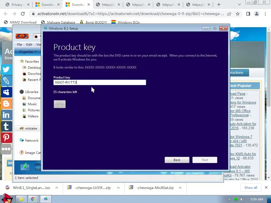The height and width of the screenshot is (203, 271).
Task: Select Network in Explorer sidebar
Action: pyautogui.click(x=29, y=141)
